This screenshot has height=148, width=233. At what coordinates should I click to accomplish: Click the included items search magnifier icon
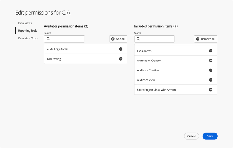[139, 39]
